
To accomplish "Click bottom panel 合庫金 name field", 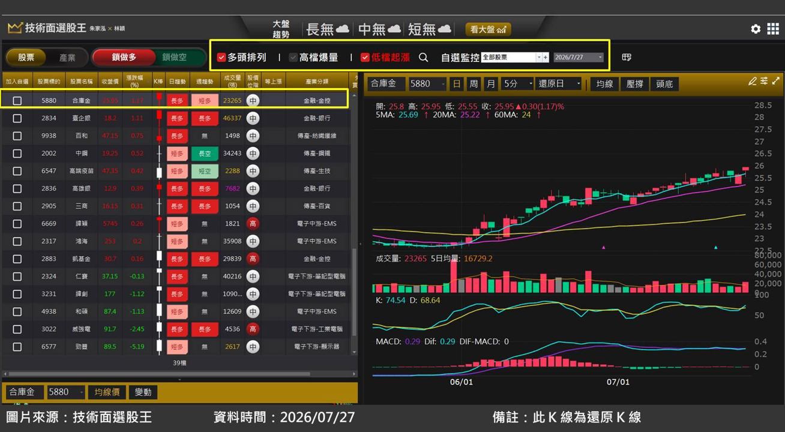I will [x=24, y=392].
